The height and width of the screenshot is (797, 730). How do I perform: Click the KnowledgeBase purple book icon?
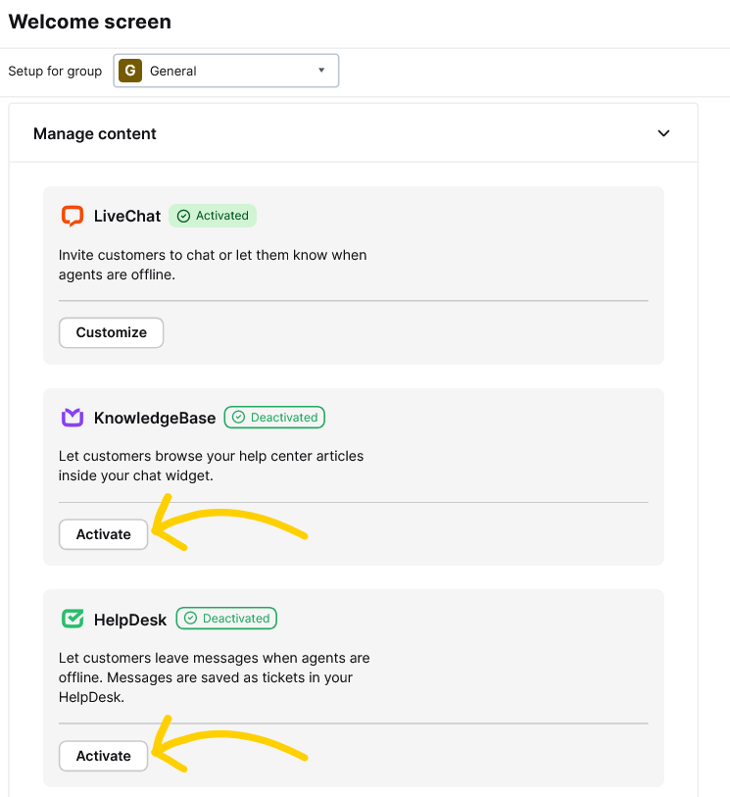[73, 418]
